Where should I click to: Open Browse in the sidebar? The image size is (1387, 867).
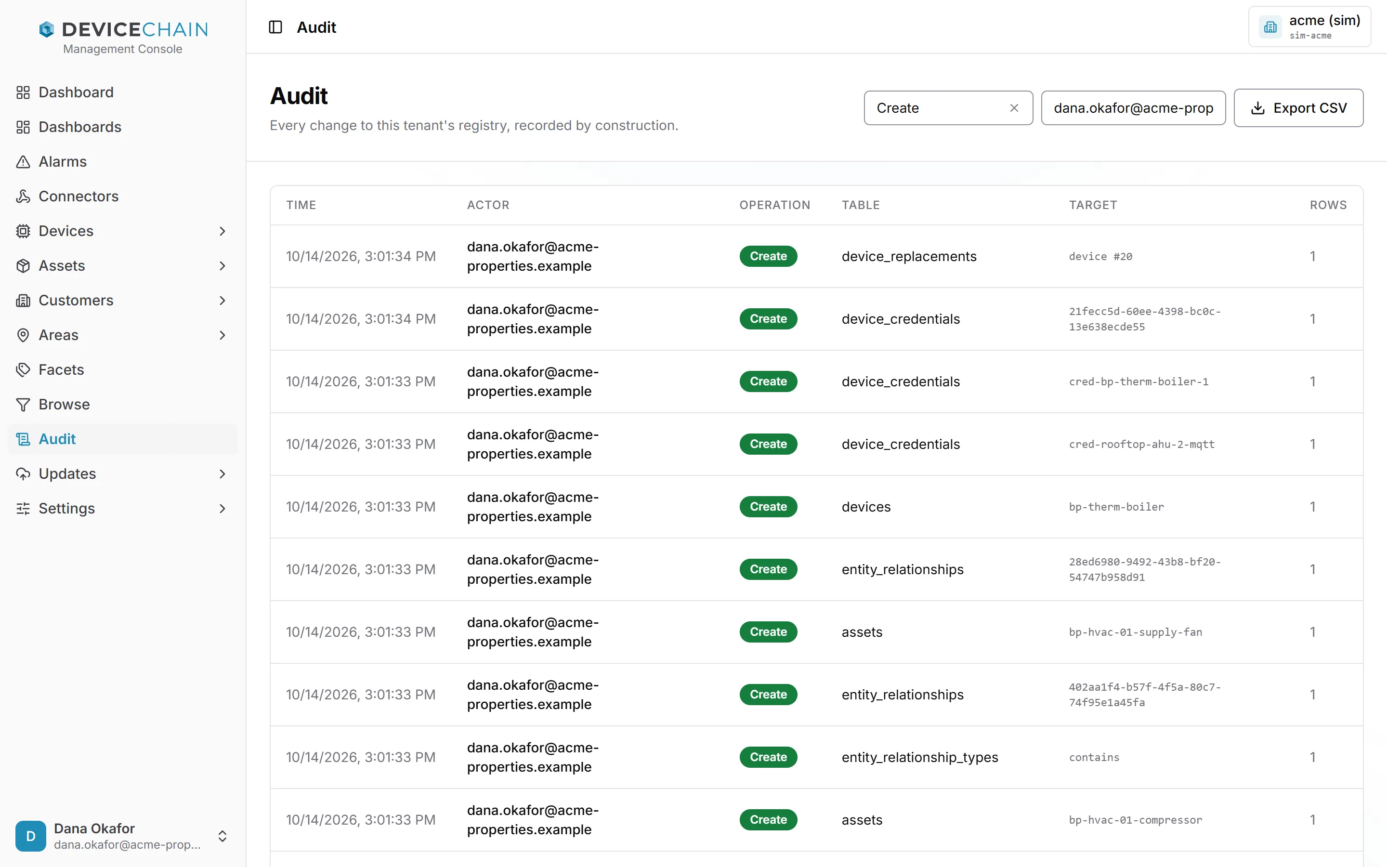[x=123, y=404]
